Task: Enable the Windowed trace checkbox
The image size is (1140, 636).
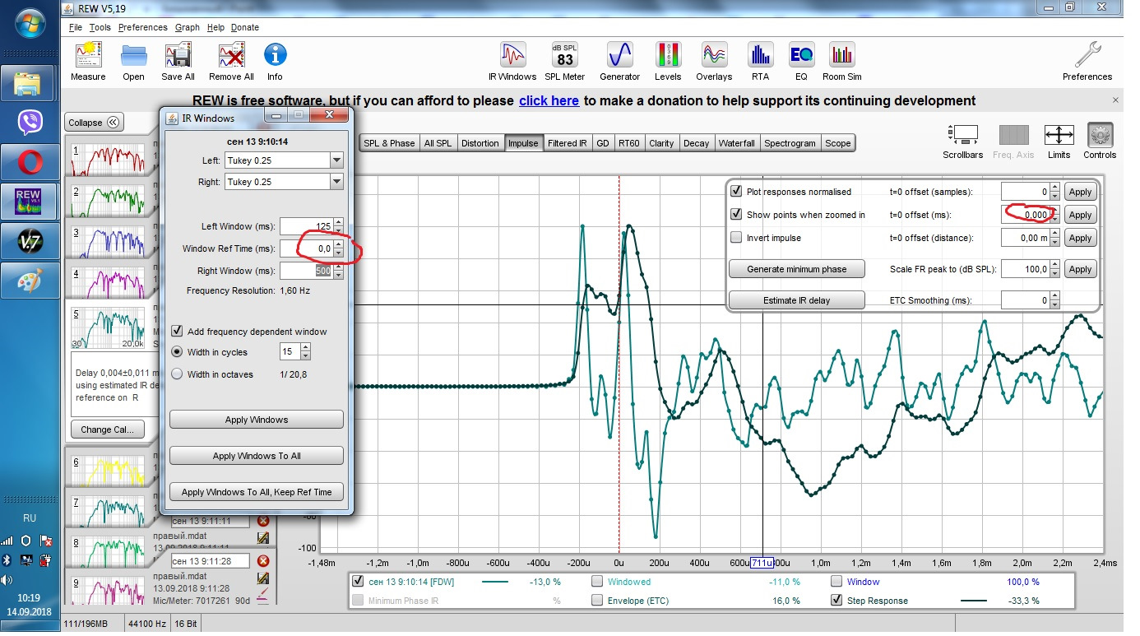Action: pyautogui.click(x=598, y=581)
